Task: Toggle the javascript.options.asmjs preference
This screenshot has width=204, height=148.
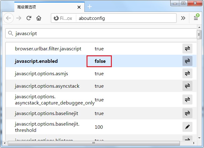Action: (x=187, y=74)
